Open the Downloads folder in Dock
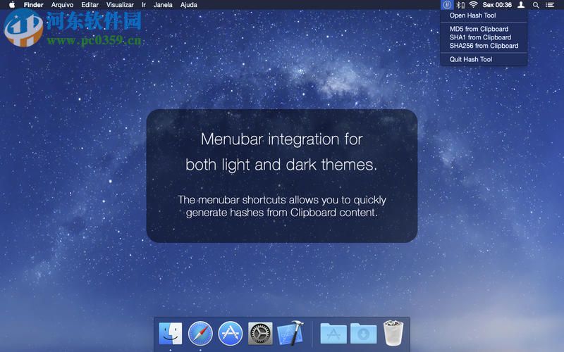Image resolution: width=564 pixels, height=352 pixels. pyautogui.click(x=364, y=333)
